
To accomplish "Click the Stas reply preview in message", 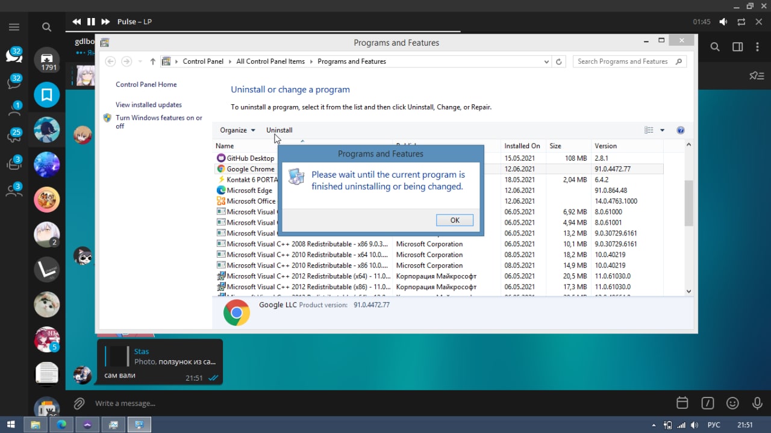I will point(160,357).
